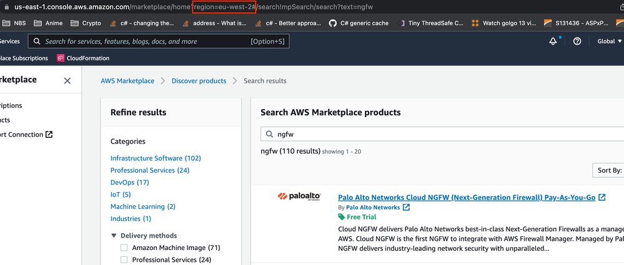624x265 pixels.
Task: Click the CloudFormation bookmark icon
Action: point(61,58)
